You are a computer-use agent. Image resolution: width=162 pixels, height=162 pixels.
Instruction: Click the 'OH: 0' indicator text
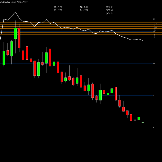pyautogui.click(x=109, y=10)
